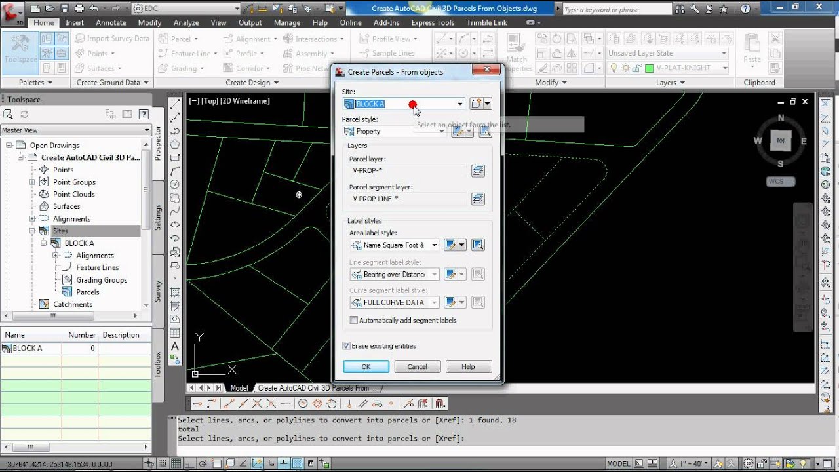Click the pick parcel style from drawing icon
This screenshot has height=472, width=839.
[485, 131]
